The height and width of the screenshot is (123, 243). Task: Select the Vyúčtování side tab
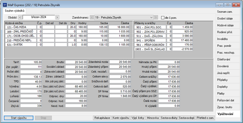click(x=227, y=114)
